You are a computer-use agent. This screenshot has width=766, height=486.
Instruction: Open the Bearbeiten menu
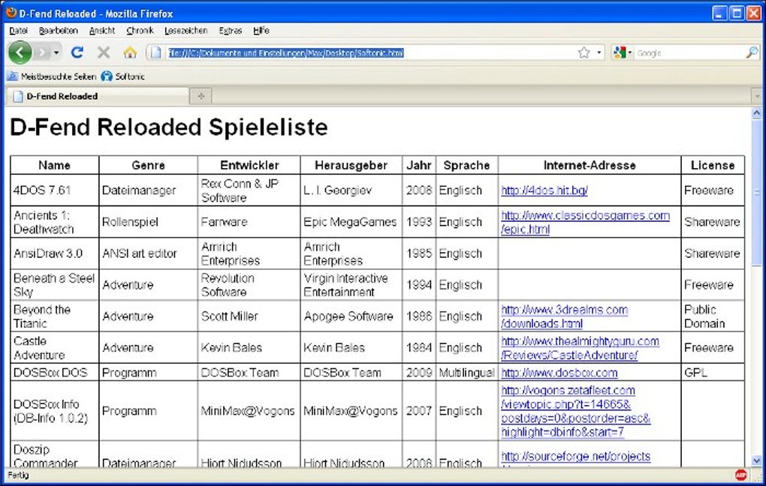(58, 30)
